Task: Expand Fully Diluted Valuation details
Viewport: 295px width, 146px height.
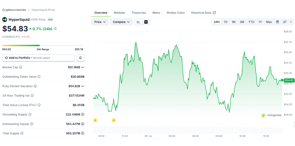Action: coord(83,86)
